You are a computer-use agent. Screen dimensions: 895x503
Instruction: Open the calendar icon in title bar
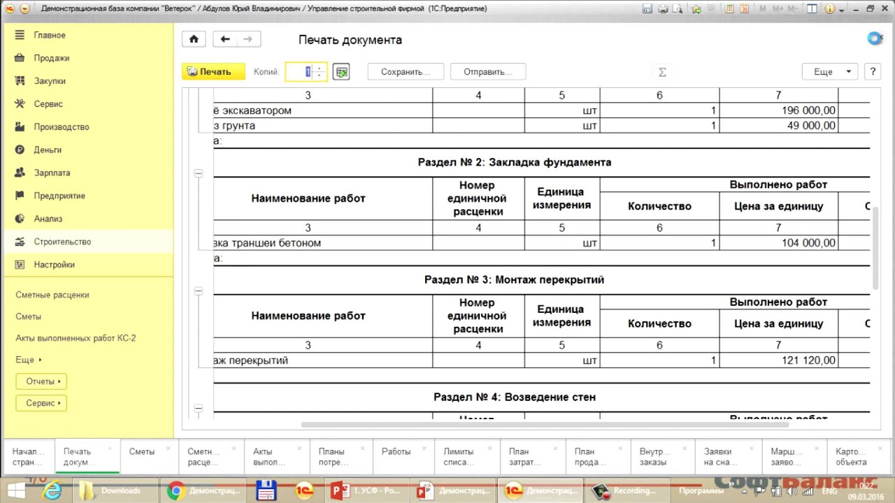click(744, 9)
